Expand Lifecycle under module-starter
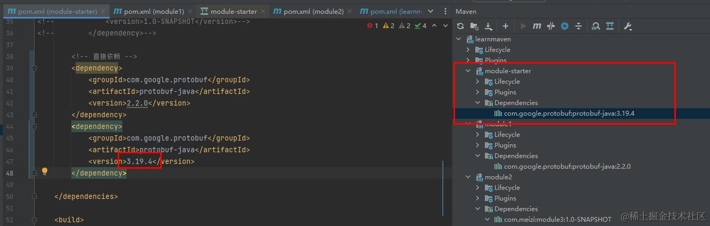This screenshot has height=226, width=710. point(478,81)
